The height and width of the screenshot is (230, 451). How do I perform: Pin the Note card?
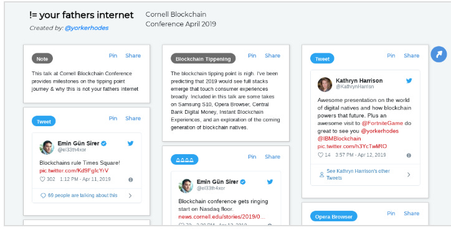click(x=113, y=56)
